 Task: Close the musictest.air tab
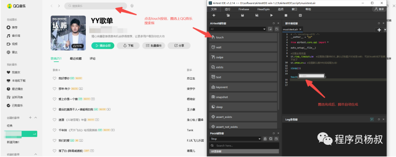(x=300, y=30)
